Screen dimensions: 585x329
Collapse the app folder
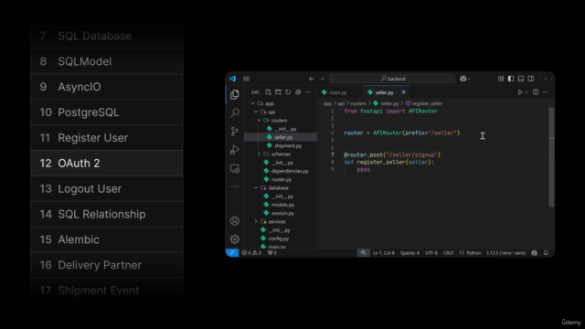tap(253, 103)
